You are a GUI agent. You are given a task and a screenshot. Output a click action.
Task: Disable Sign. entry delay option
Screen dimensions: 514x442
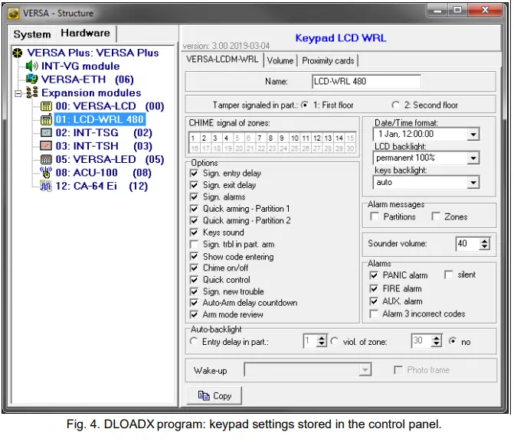194,174
